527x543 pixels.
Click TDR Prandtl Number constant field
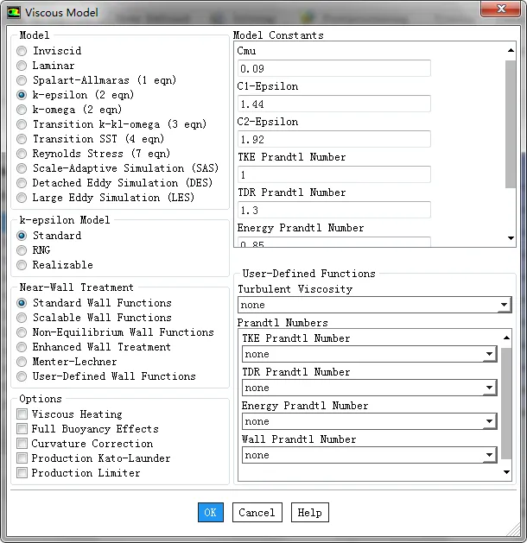[334, 210]
